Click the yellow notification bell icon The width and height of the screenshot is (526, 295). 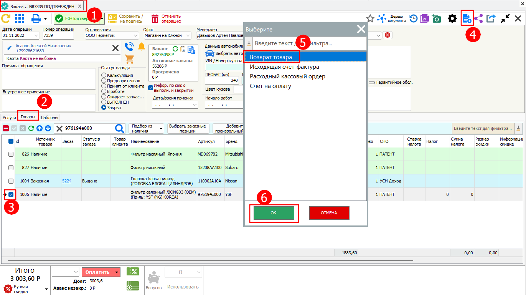point(142,47)
